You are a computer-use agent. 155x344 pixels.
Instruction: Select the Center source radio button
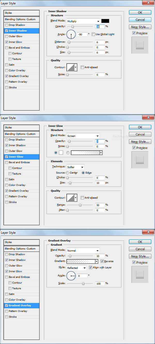pos(67,173)
